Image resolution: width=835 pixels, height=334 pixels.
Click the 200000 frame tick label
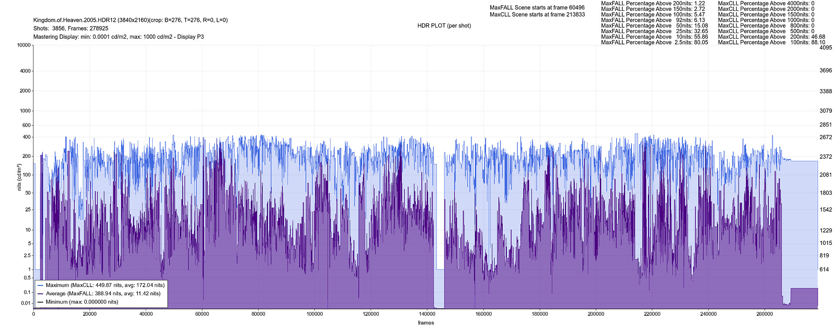[x=596, y=314]
